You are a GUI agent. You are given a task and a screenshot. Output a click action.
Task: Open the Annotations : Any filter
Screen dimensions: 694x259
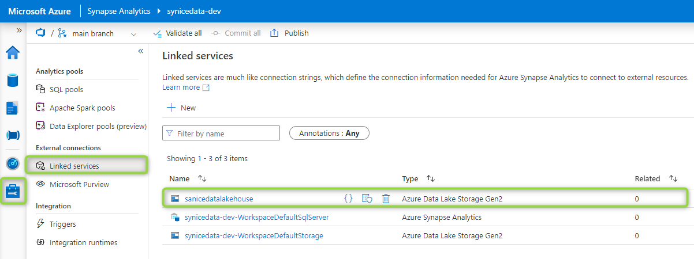(x=329, y=133)
